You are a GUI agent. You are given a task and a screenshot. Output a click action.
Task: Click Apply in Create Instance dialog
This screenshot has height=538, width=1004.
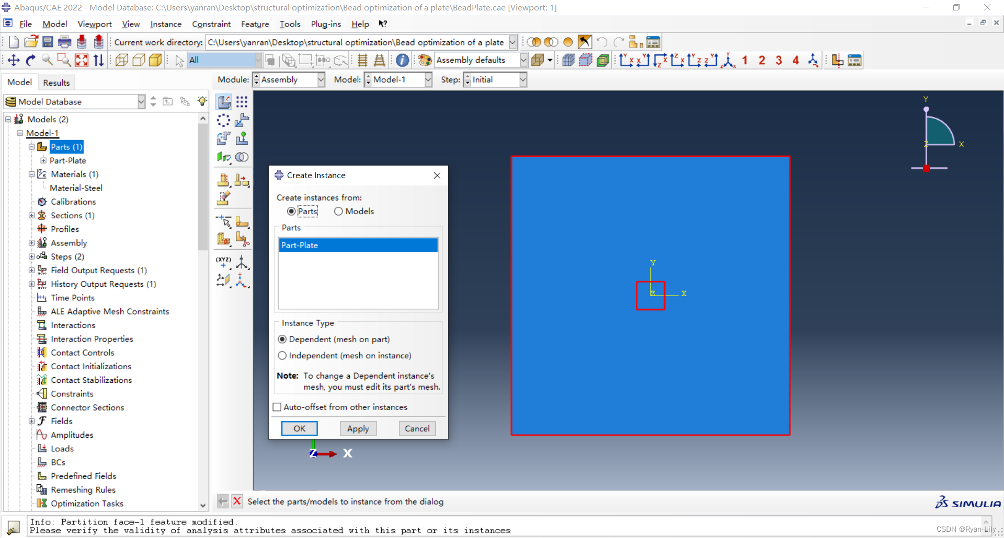(x=358, y=428)
